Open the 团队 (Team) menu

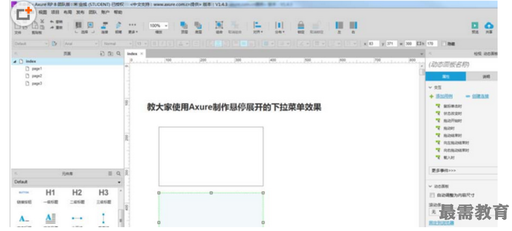click(93, 12)
